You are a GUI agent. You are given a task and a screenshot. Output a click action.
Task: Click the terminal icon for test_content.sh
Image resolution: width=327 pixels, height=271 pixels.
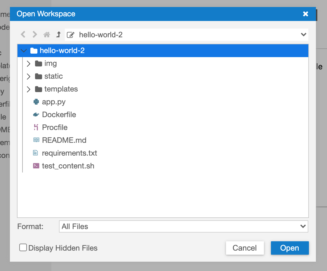36,166
